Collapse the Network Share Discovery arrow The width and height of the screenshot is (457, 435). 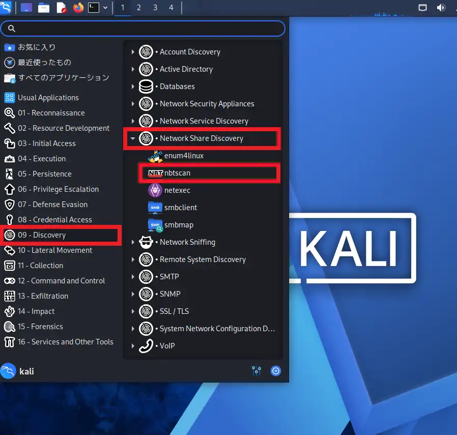click(133, 138)
